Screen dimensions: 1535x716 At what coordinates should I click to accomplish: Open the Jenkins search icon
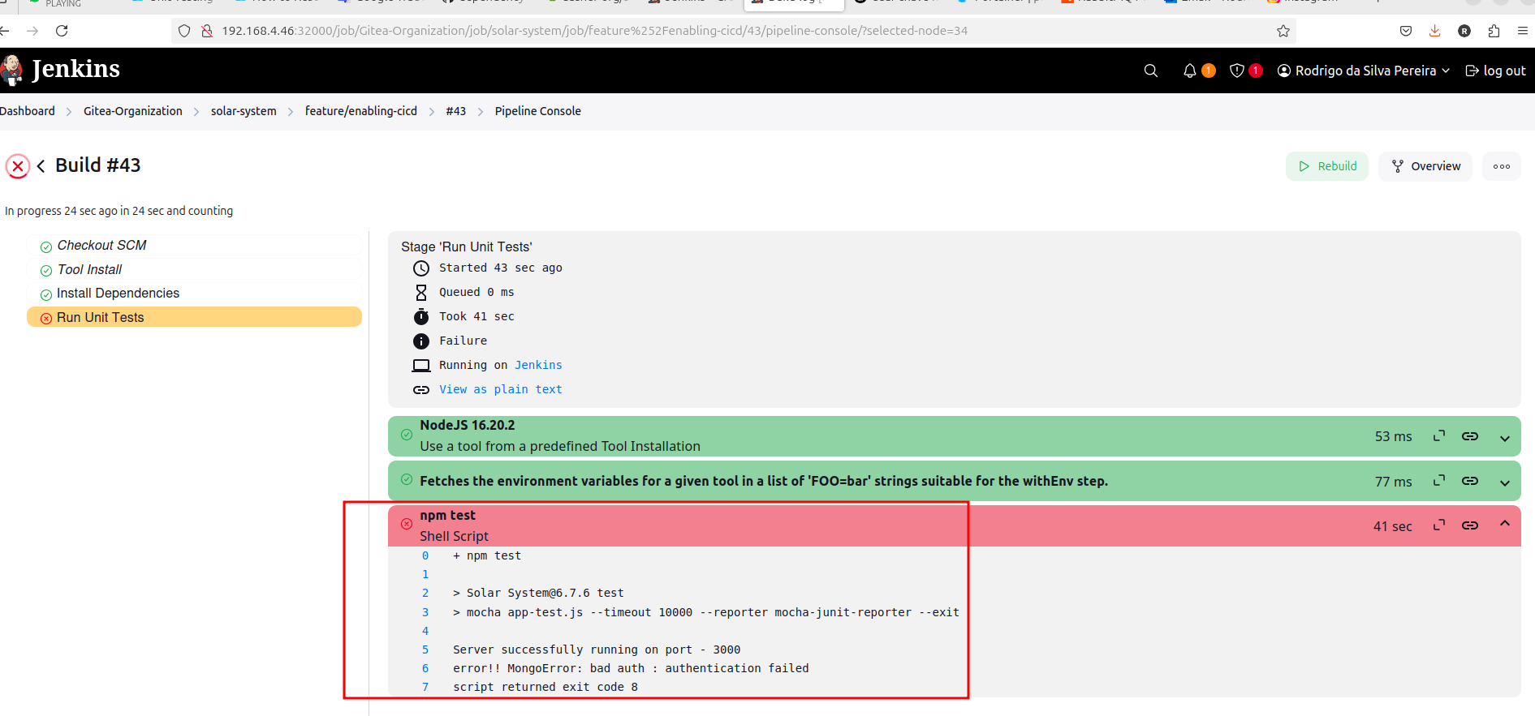tap(1150, 71)
